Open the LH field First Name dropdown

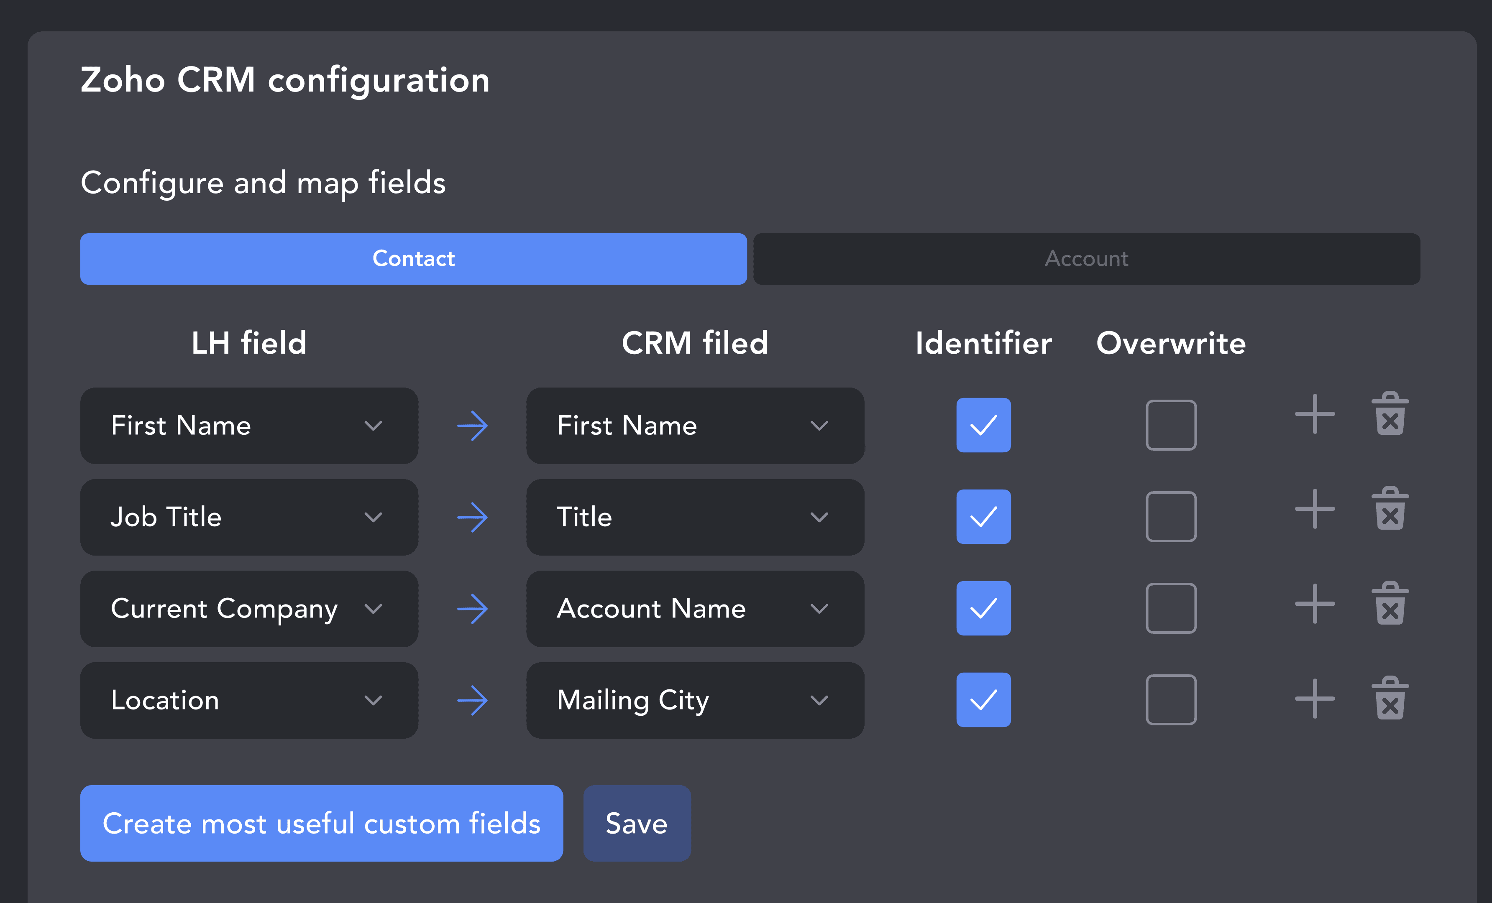click(249, 426)
